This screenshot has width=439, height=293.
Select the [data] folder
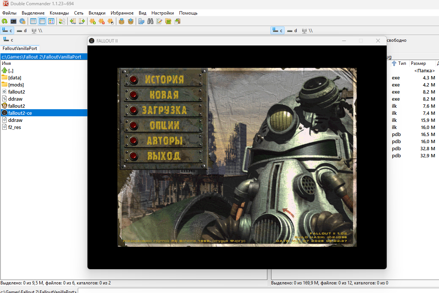coord(44,78)
